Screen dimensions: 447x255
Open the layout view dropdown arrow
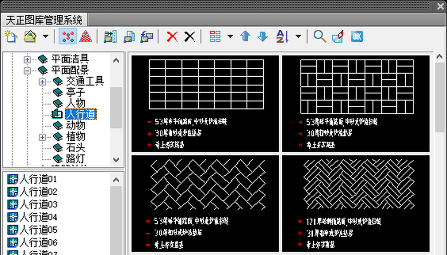pos(230,36)
